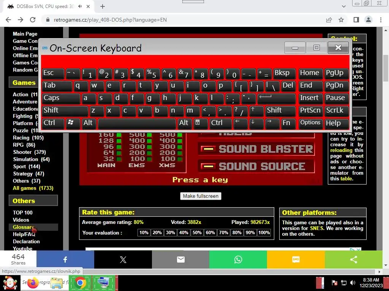
Task: Close the DOSBox SVN tab
Action: tap(88, 6)
